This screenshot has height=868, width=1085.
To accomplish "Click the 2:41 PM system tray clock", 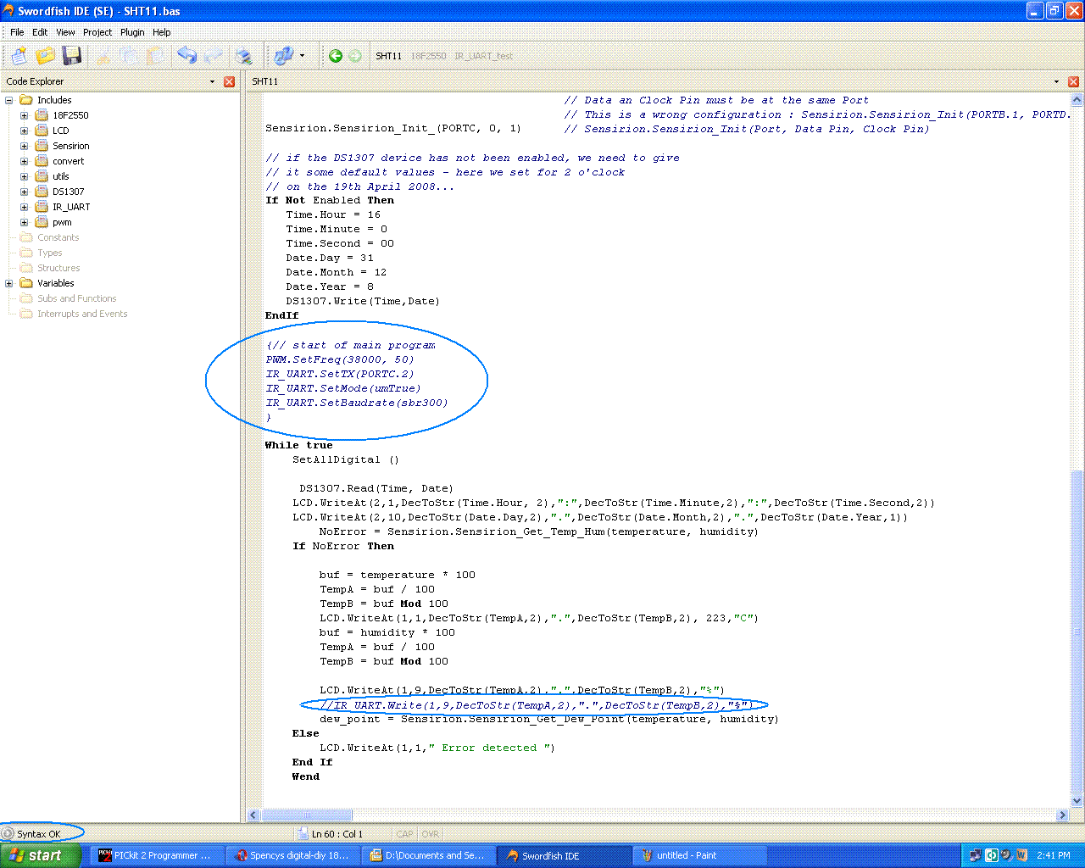I will point(1054,855).
